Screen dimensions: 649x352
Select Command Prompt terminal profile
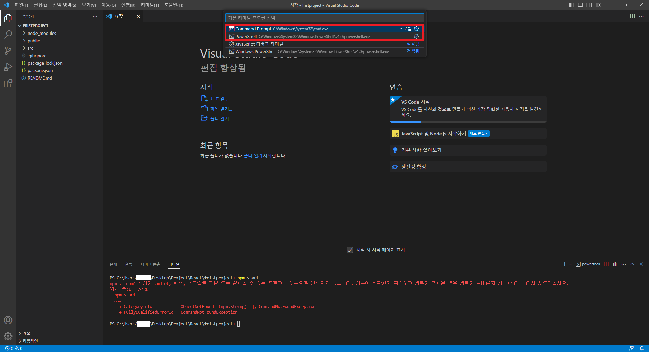click(324, 29)
